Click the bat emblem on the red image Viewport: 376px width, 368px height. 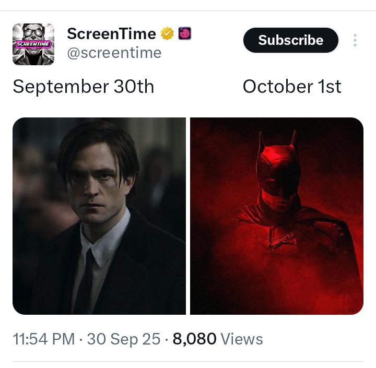280,242
